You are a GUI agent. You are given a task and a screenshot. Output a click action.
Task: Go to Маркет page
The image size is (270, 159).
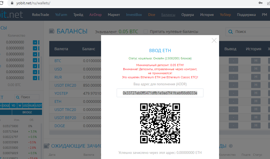coord(114,15)
